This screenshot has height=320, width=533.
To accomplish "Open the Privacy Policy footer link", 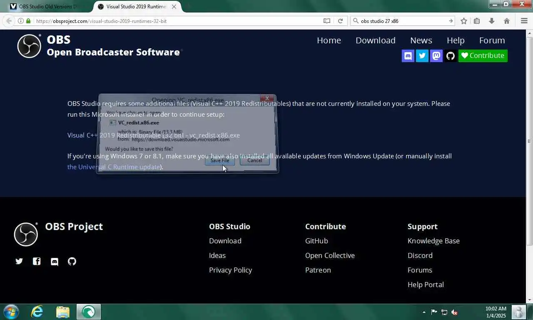I will point(230,270).
